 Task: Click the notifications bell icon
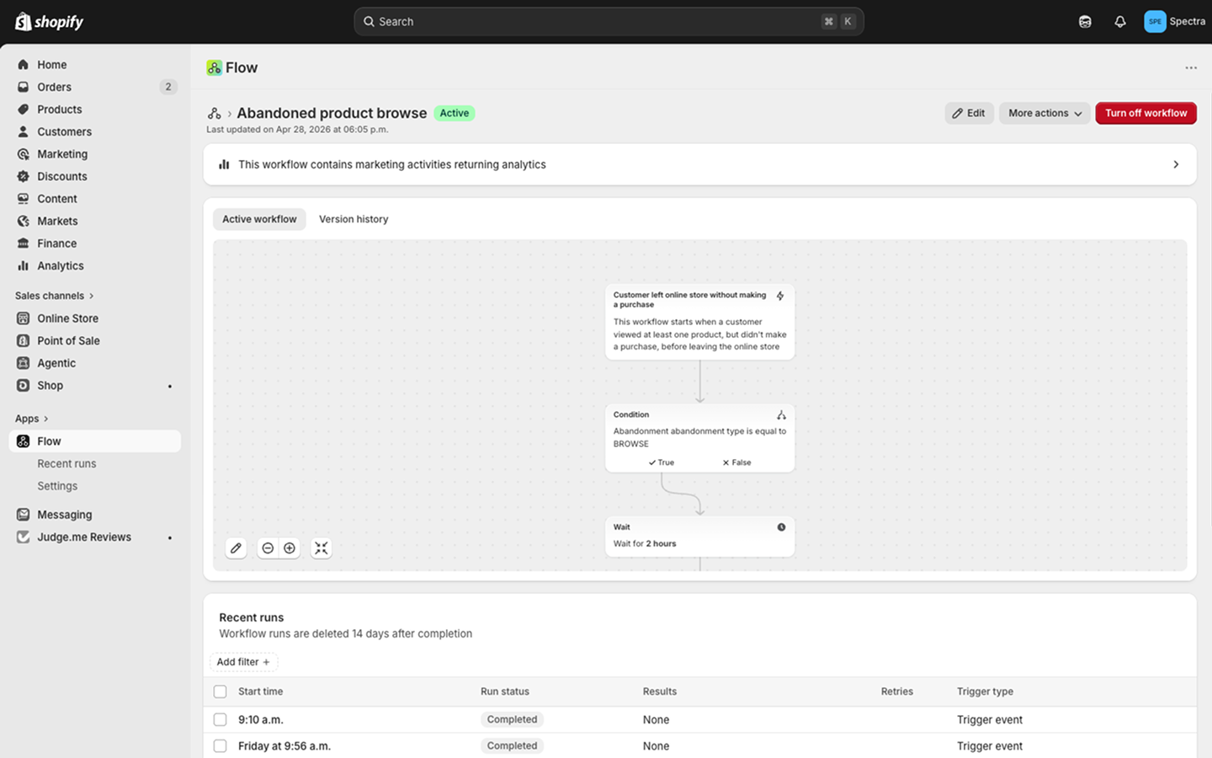[x=1119, y=22]
